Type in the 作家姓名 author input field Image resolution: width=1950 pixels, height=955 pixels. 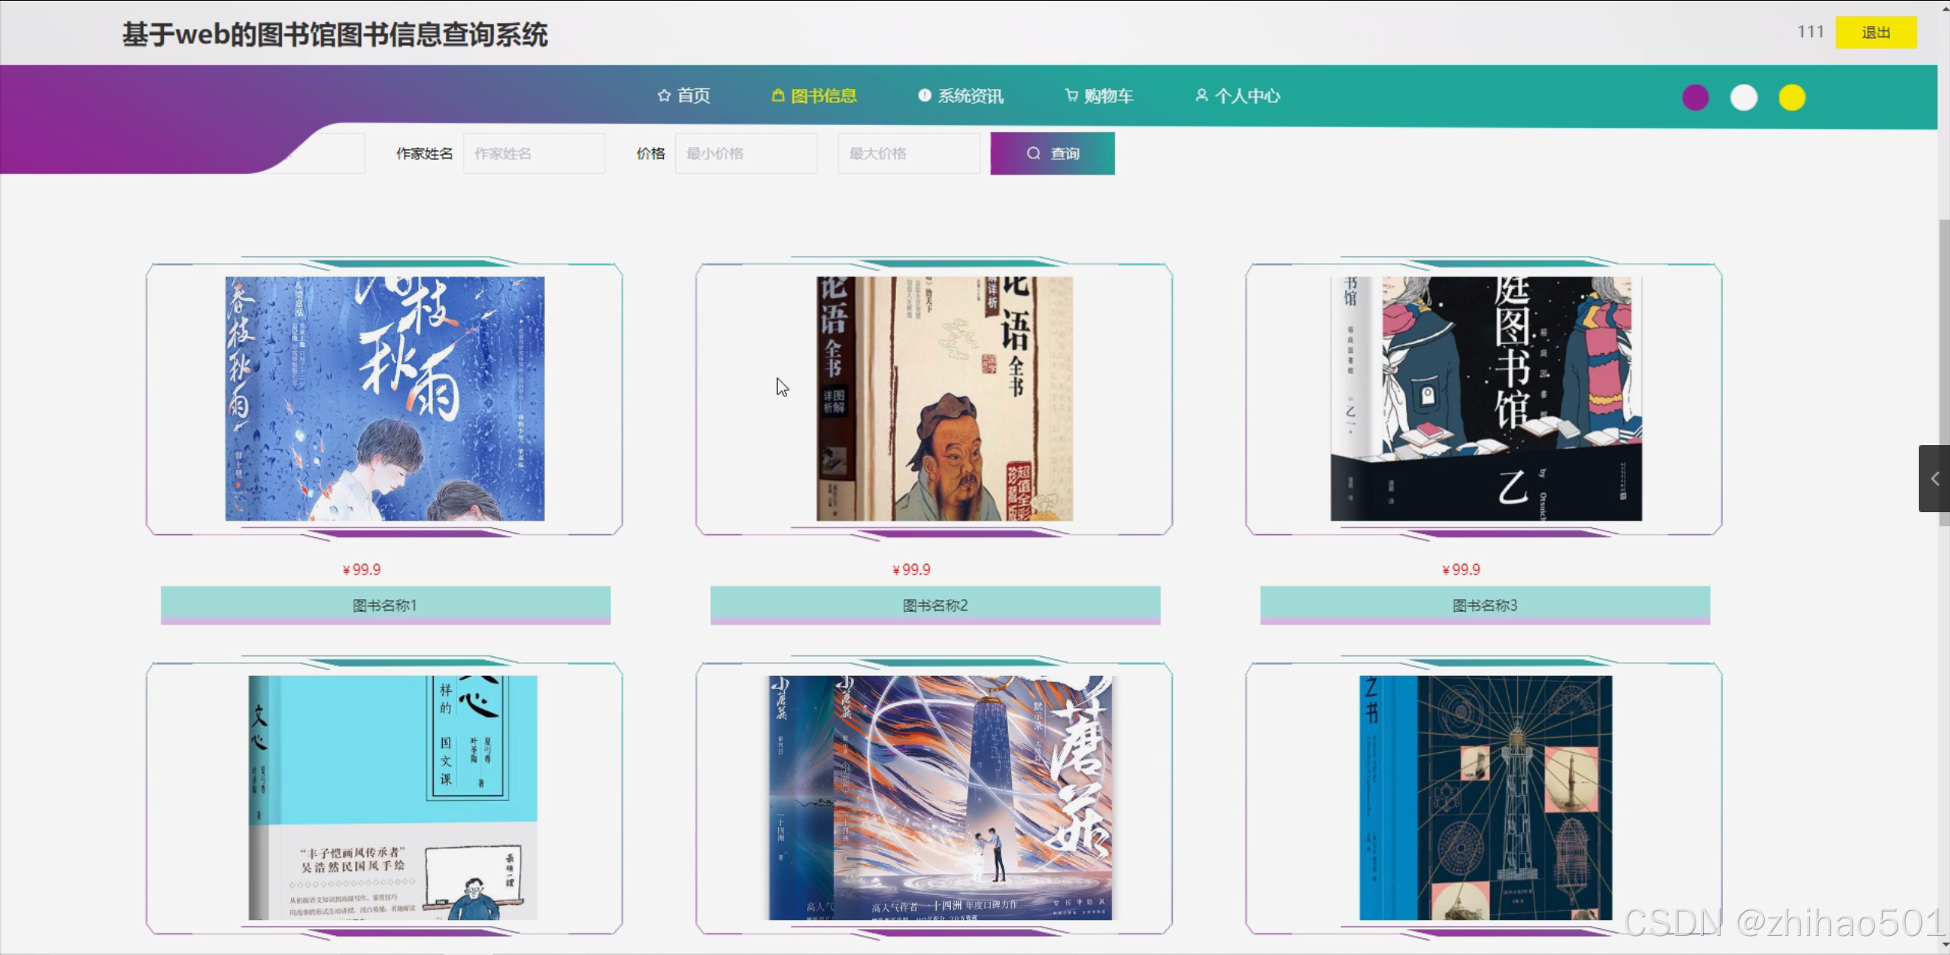[x=534, y=152]
